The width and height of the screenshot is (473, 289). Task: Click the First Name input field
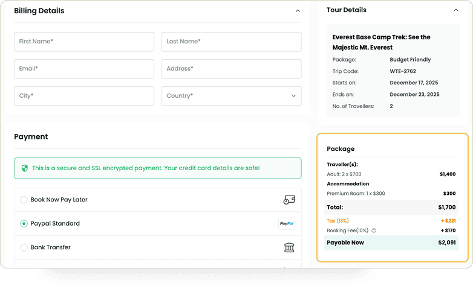click(x=84, y=42)
